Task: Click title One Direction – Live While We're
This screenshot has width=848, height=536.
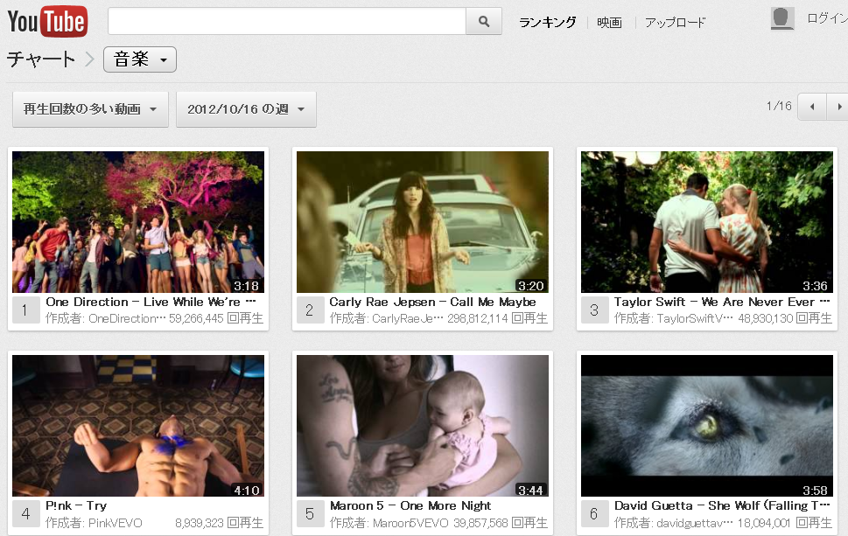Action: pyautogui.click(x=151, y=302)
